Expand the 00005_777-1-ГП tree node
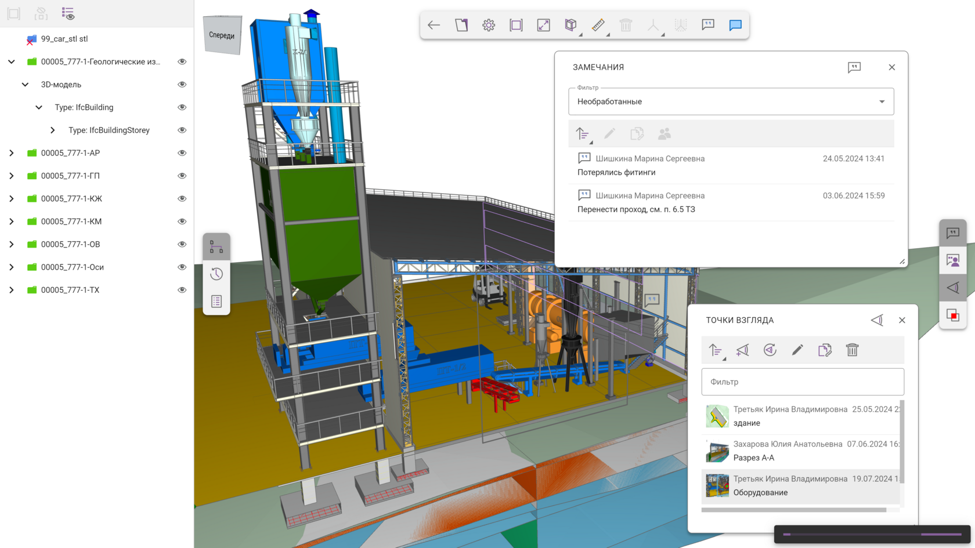 [12, 176]
